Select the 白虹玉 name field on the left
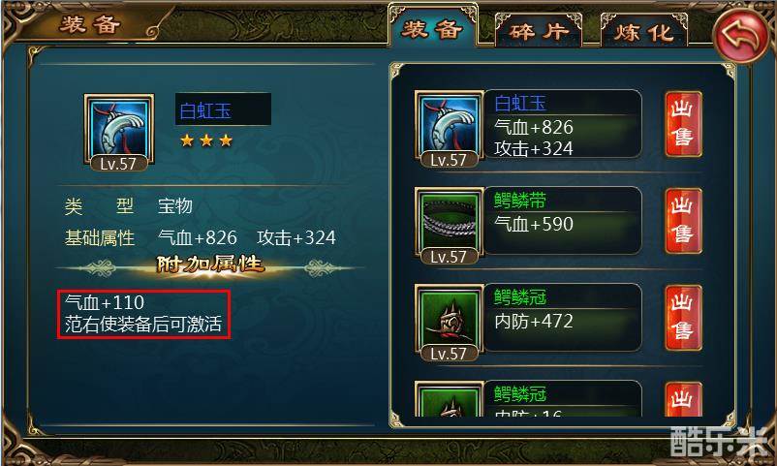Image resolution: width=777 pixels, height=466 pixels. click(x=223, y=109)
